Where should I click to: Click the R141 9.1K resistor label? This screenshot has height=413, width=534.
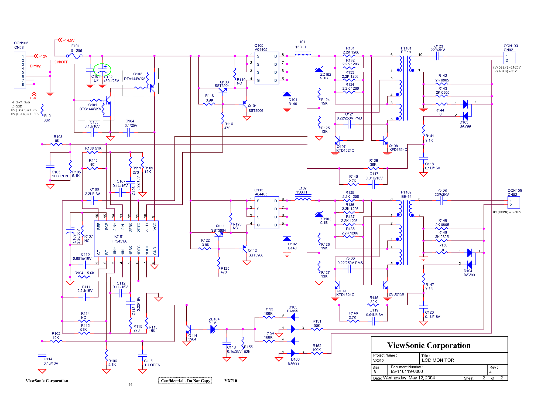point(429,138)
